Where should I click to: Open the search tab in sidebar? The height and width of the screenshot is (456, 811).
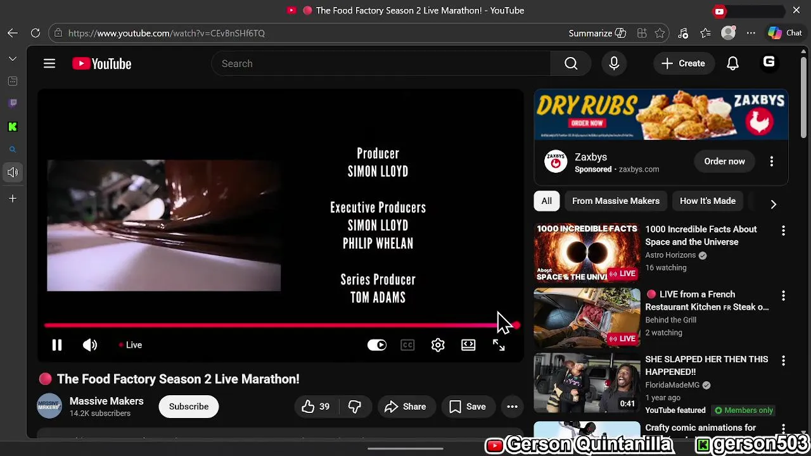coord(13,149)
